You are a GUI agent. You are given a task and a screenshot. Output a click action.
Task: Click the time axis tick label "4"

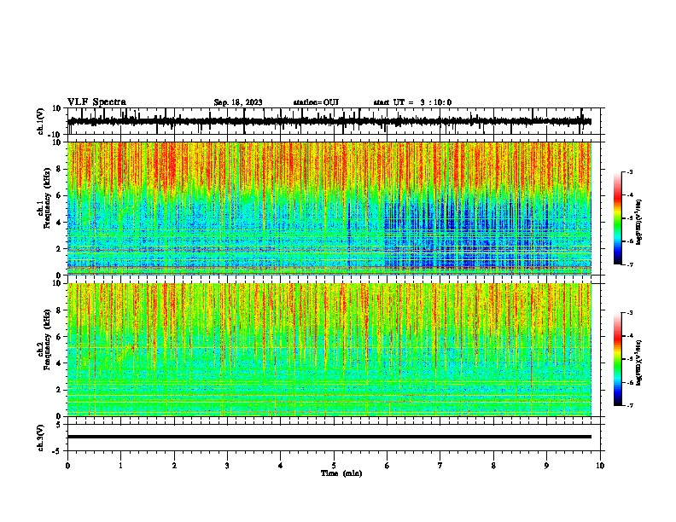click(x=281, y=466)
